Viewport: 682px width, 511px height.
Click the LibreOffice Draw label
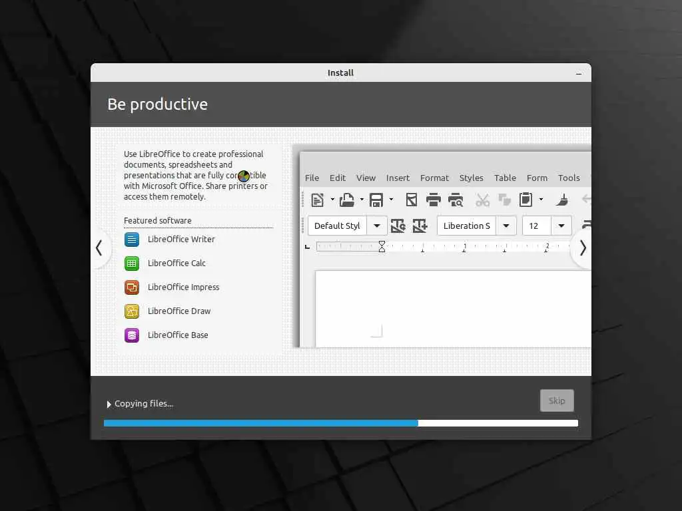click(179, 311)
